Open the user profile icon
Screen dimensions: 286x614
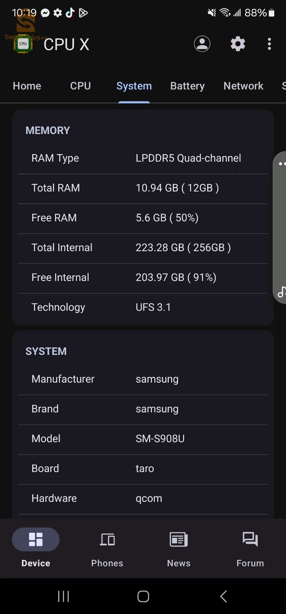tap(202, 44)
